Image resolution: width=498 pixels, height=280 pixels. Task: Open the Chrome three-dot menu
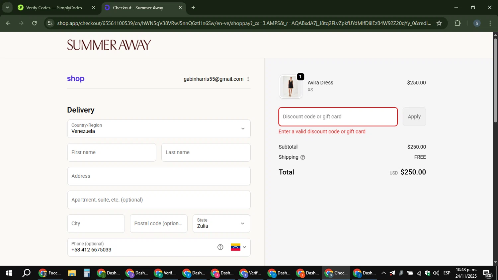tap(490, 23)
